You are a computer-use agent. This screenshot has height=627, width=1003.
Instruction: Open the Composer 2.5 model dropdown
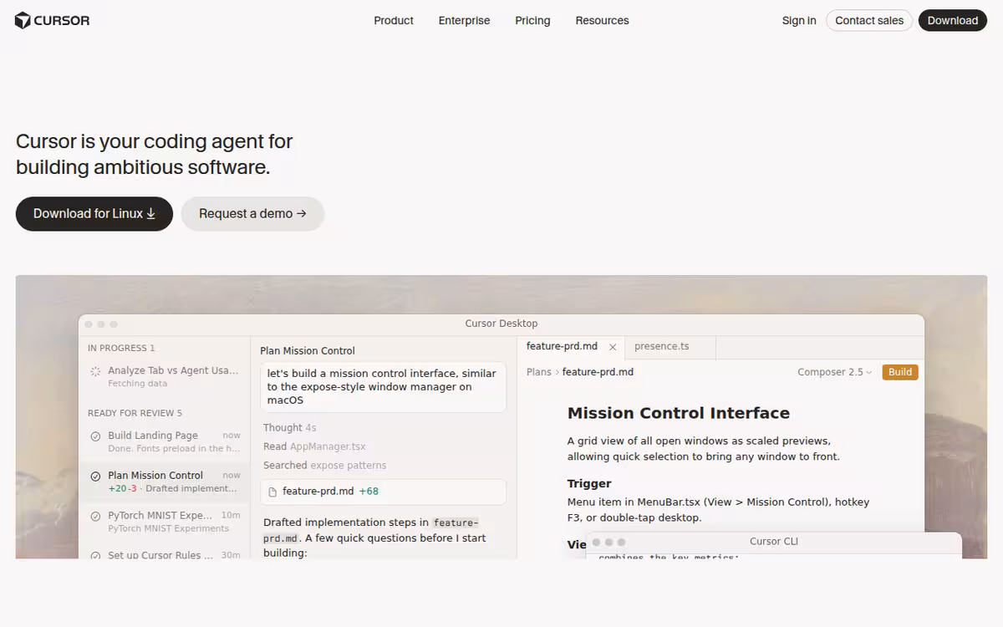click(834, 372)
